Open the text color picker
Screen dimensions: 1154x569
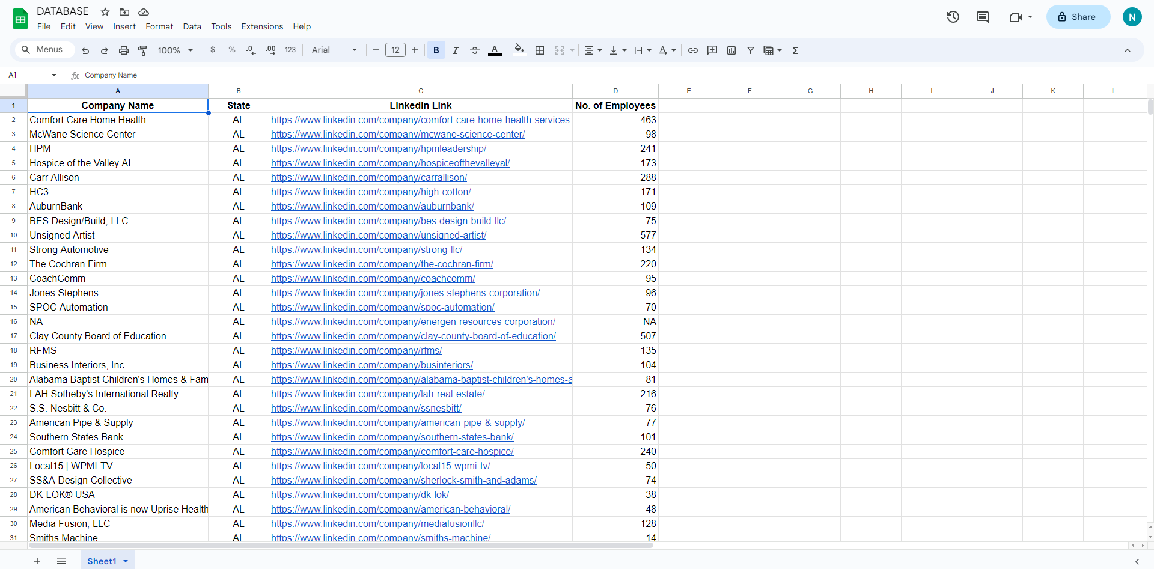coord(495,50)
